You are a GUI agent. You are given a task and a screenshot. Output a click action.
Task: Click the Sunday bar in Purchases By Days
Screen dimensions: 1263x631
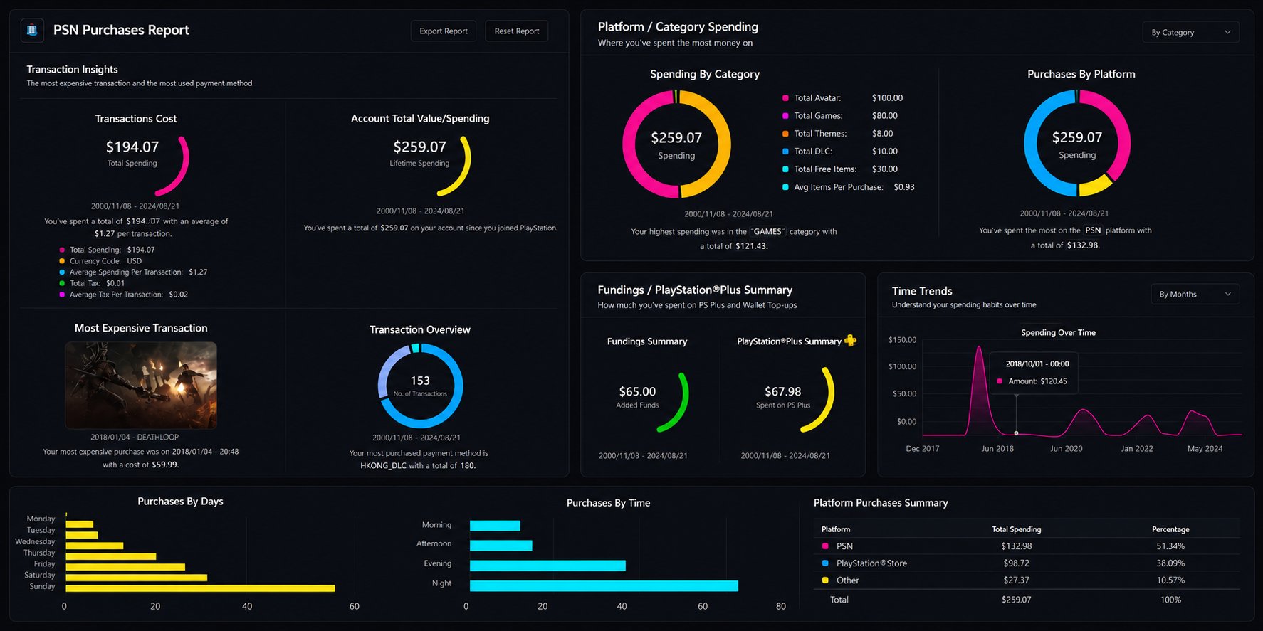200,588
